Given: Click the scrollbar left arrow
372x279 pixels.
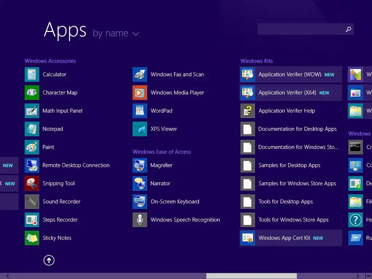Looking at the screenshot, I should (8, 276).
